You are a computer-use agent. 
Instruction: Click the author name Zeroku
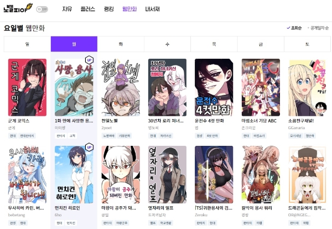201,215
